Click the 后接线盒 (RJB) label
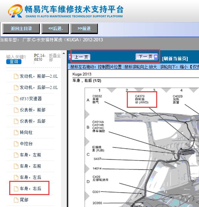This screenshot has height=207, width=199. click(98, 149)
